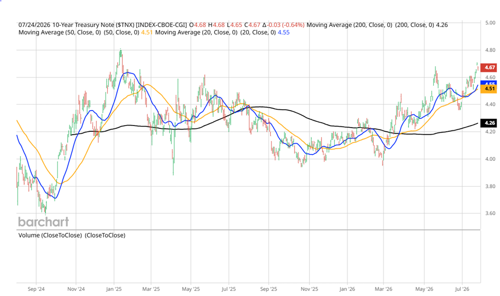Click the Mar '25 date axis label

click(151, 289)
